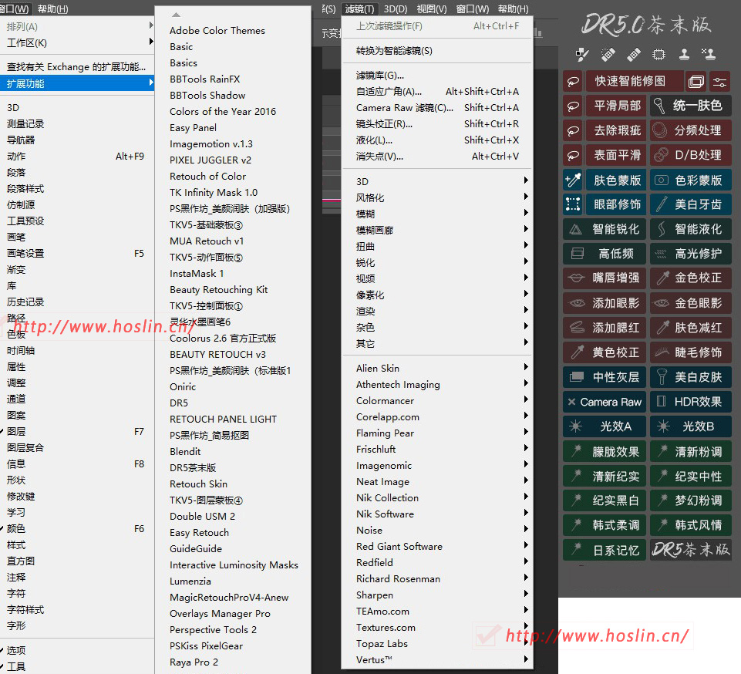This screenshot has height=674, width=741.
Task: Select the brush with color swatches icon
Action: [582, 55]
